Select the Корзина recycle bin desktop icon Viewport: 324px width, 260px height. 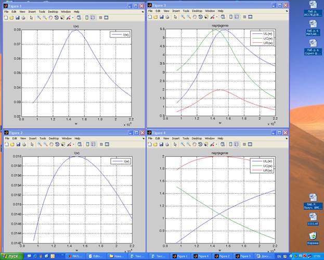click(x=313, y=239)
